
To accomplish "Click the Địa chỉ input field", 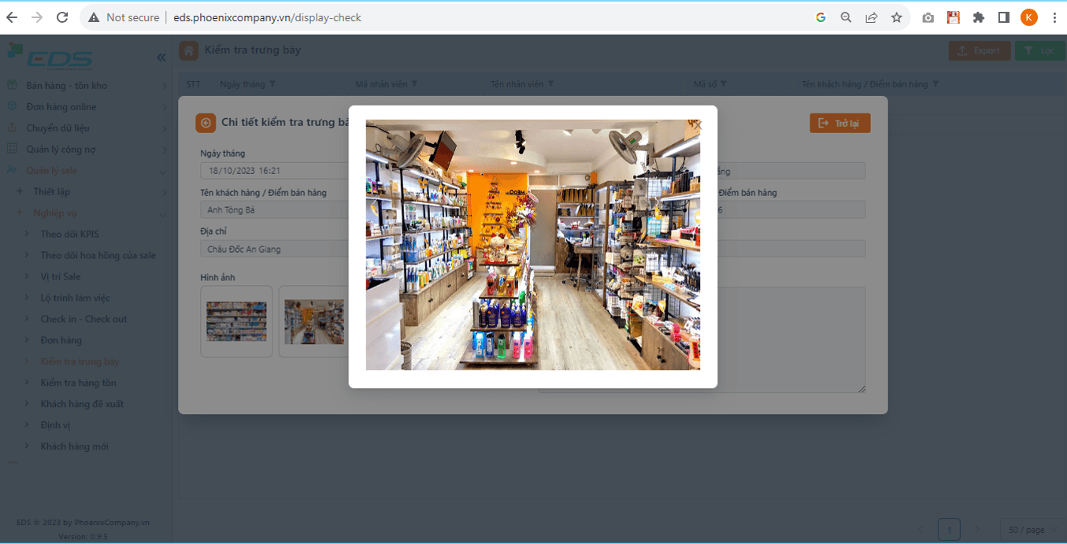I will pyautogui.click(x=274, y=249).
